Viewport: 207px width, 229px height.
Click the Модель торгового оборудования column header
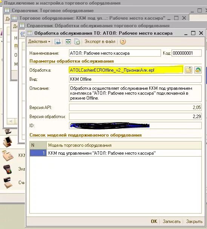pyautogui.click(x=124, y=145)
